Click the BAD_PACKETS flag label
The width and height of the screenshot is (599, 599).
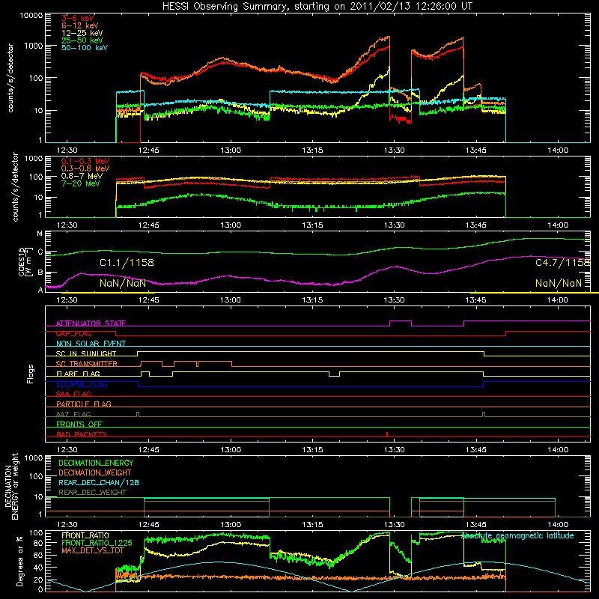point(82,434)
